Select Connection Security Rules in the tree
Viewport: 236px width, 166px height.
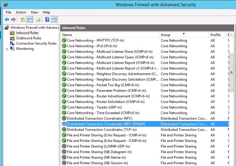(x=36, y=43)
